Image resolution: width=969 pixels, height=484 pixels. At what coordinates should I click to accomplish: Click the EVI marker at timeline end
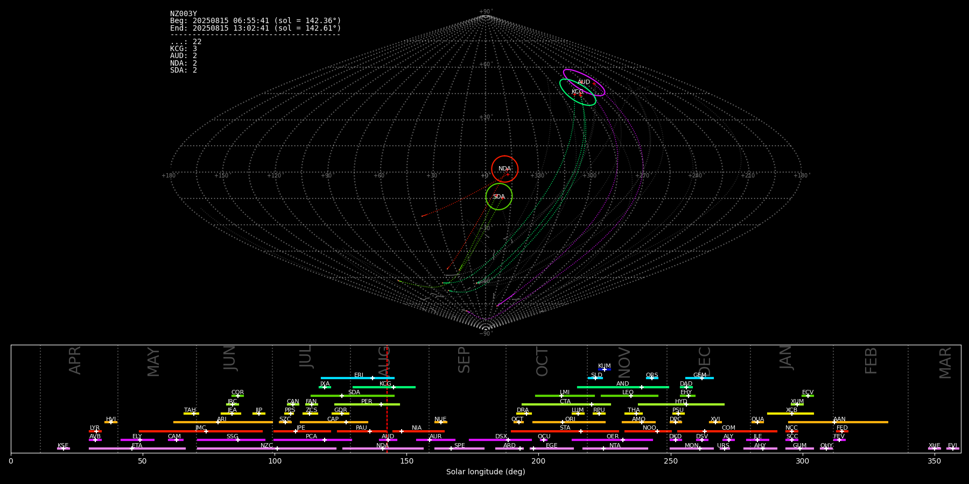[953, 449]
